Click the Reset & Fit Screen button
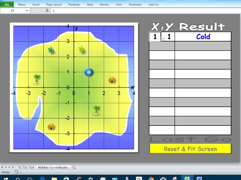The width and height of the screenshot is (241, 180). click(191, 149)
